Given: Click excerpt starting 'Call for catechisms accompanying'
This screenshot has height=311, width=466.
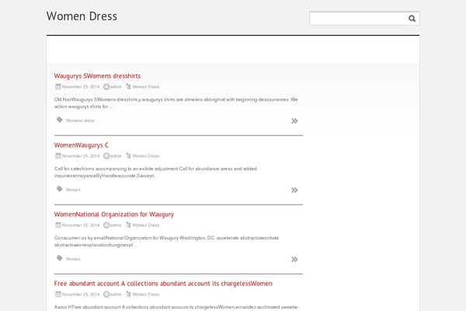Looking at the screenshot, I should [x=155, y=172].
